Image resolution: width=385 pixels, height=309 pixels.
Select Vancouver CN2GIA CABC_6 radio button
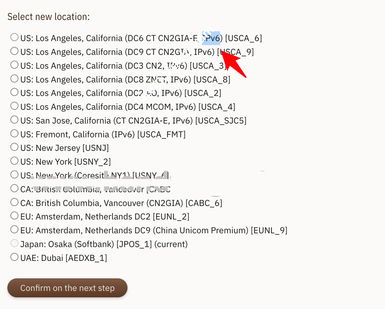coord(14,202)
